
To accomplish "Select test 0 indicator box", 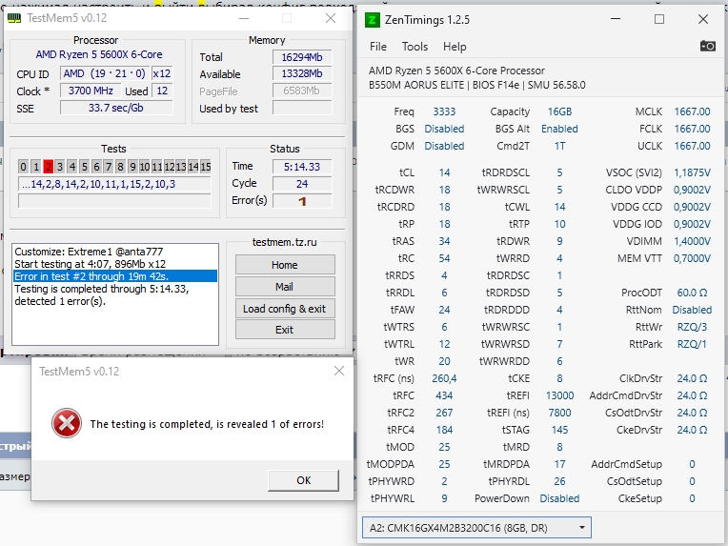I will [24, 166].
